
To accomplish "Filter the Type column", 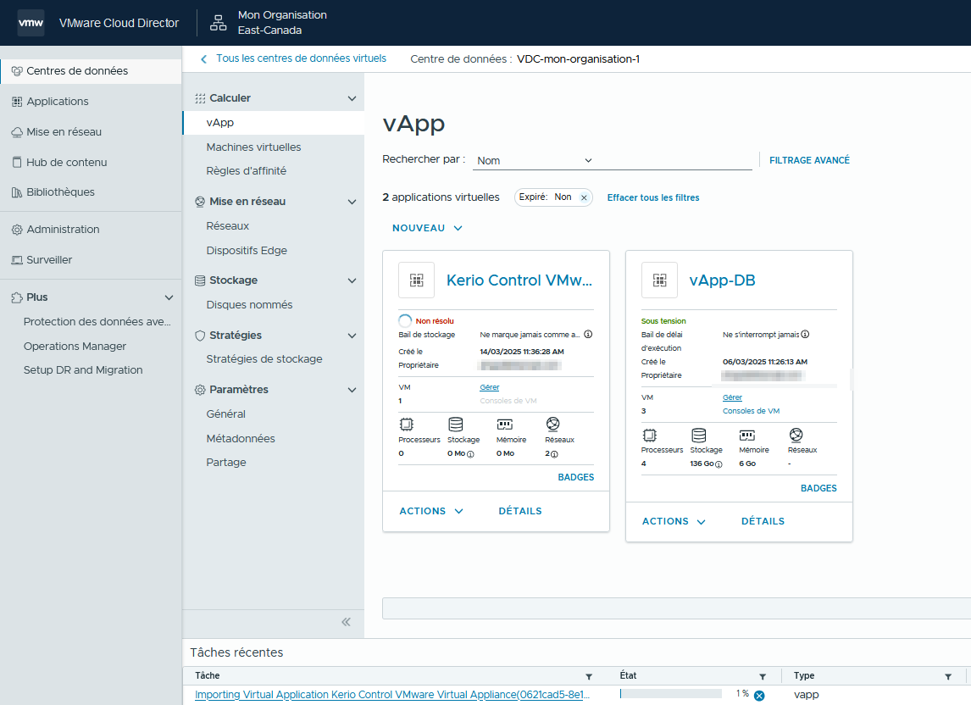I will (948, 676).
